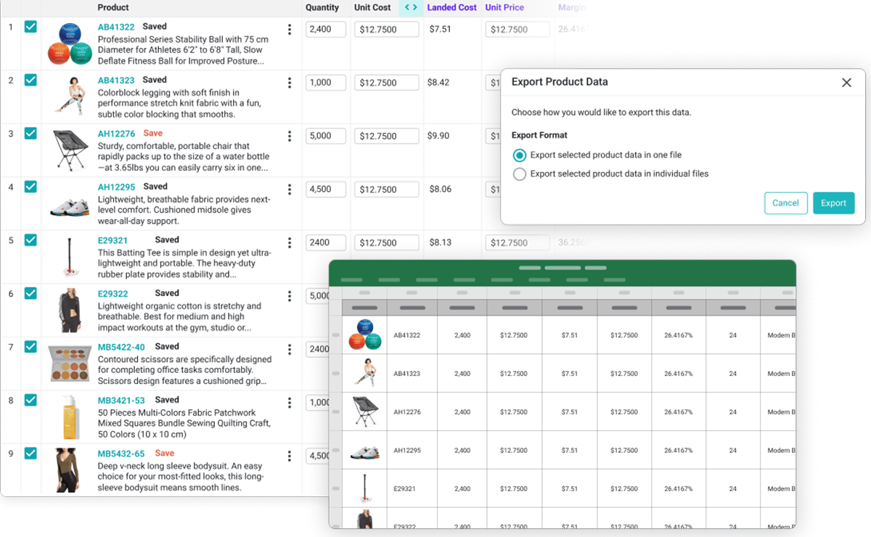871x537 pixels.
Task: Choose export data in individual files
Action: (520, 174)
